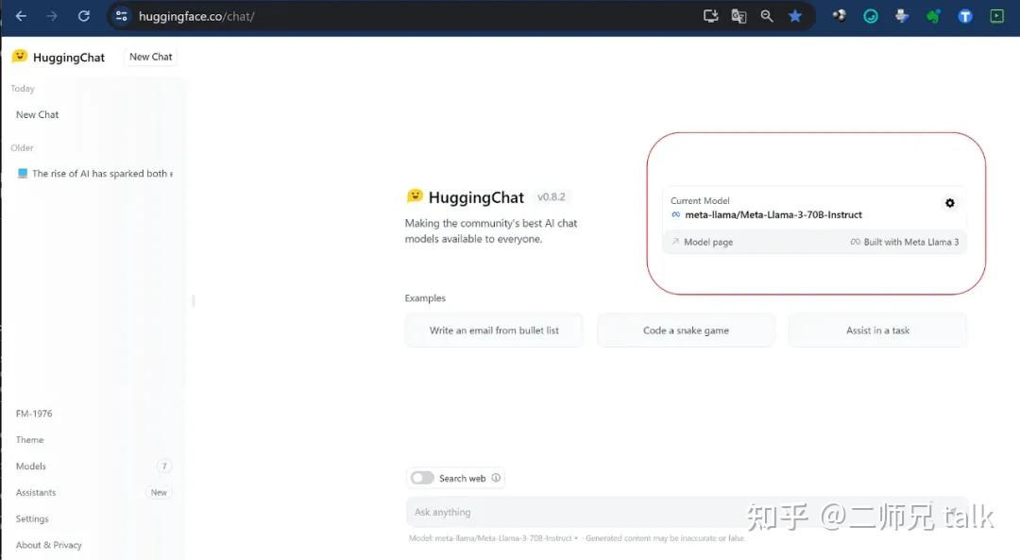Click the New Chat button
Screen dimensions: 1020x560
151,57
